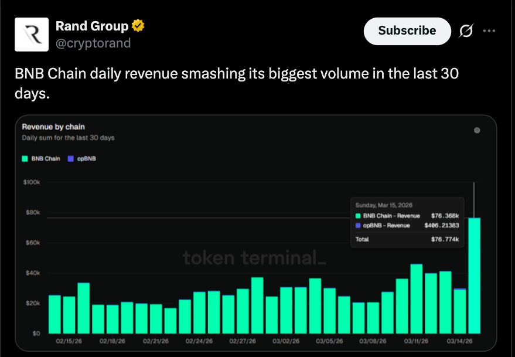Screen dimensions: 515x357
Task: Click the BNB Chain legend label
Action: [46, 159]
